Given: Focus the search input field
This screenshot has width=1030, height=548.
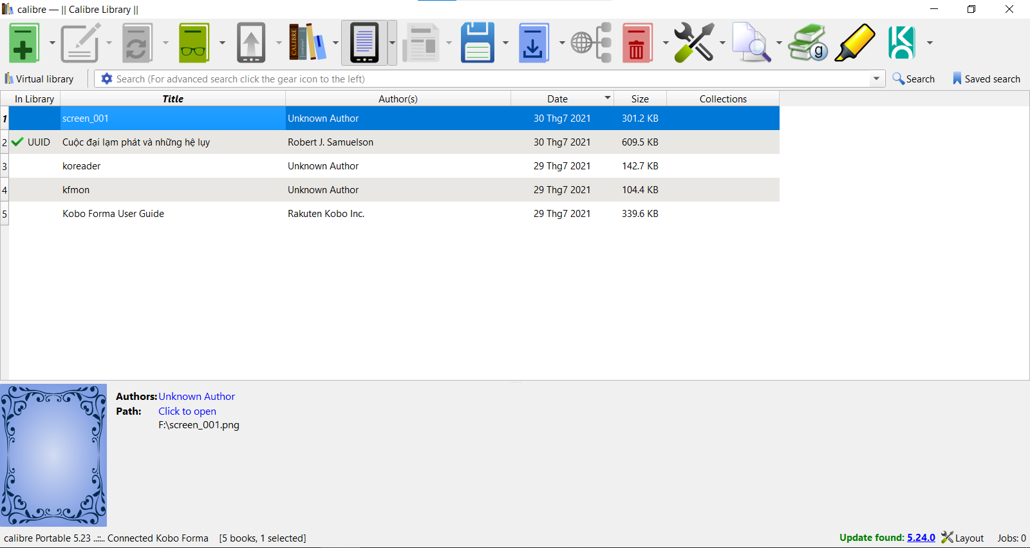Looking at the screenshot, I should pyautogui.click(x=492, y=79).
